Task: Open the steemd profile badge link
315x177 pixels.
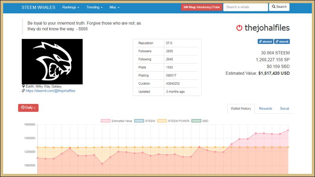Action: [265, 42]
